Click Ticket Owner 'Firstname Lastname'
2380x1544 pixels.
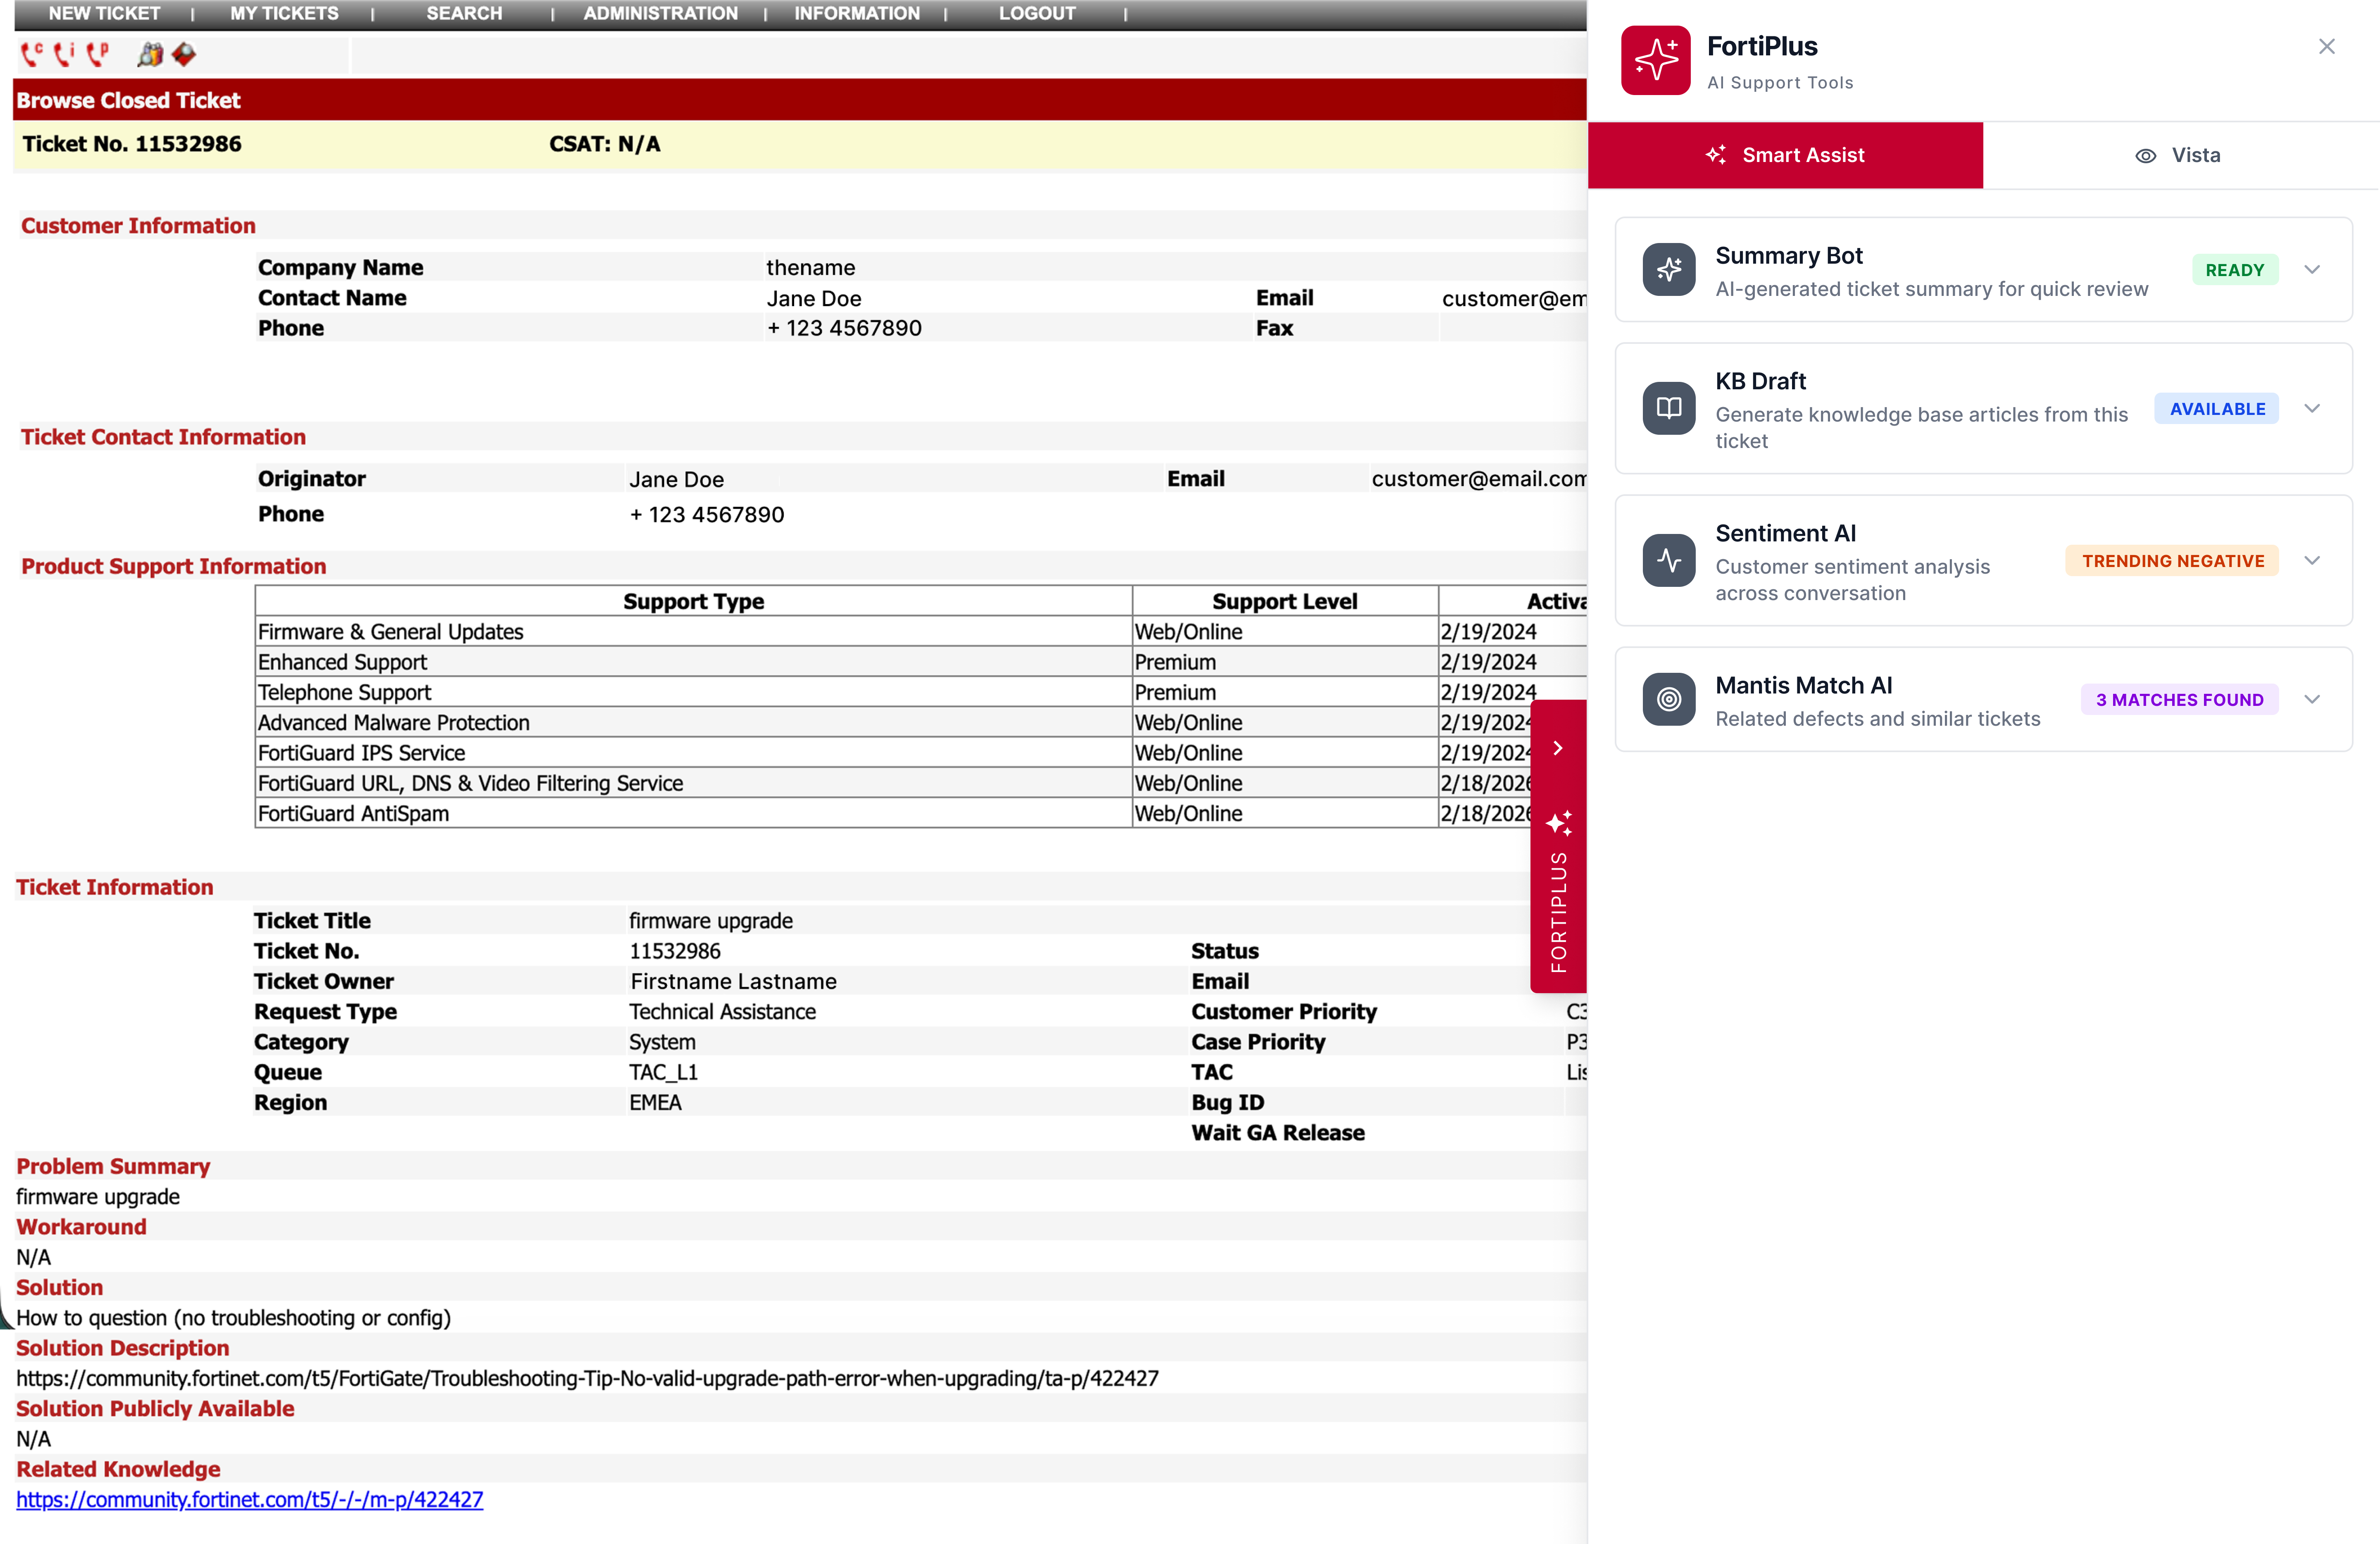[x=734, y=981]
